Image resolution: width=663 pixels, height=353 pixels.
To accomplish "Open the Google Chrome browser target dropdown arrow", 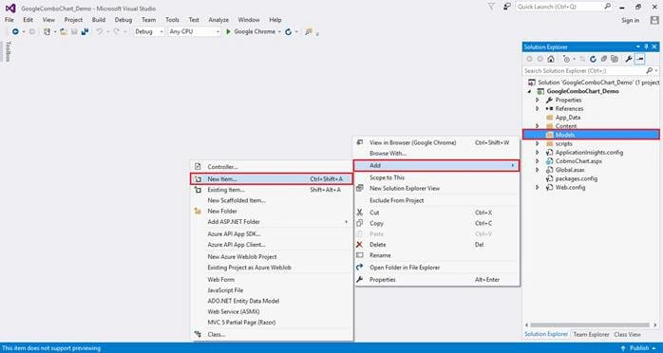I will (x=279, y=31).
